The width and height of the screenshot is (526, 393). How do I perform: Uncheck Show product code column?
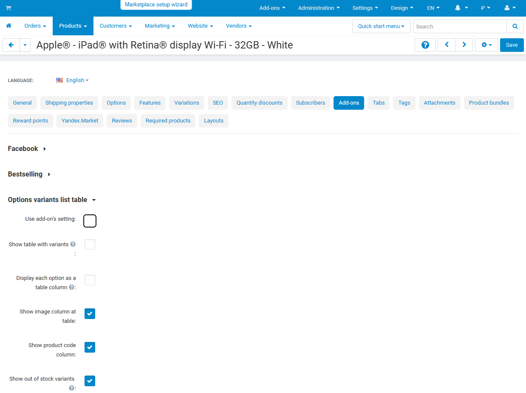pyautogui.click(x=90, y=347)
